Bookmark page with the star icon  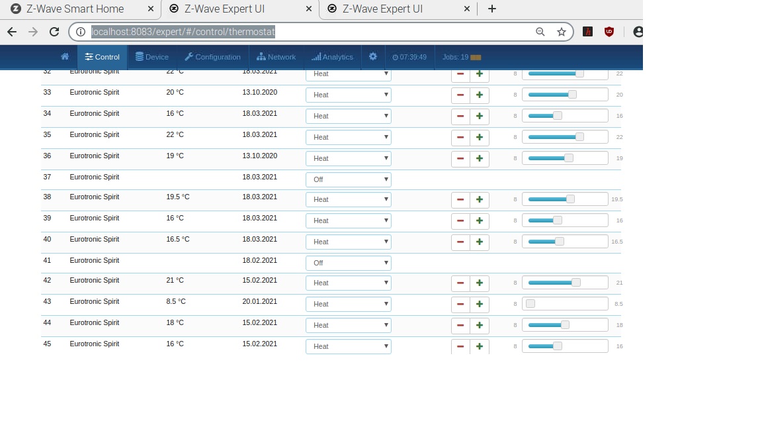pos(562,32)
